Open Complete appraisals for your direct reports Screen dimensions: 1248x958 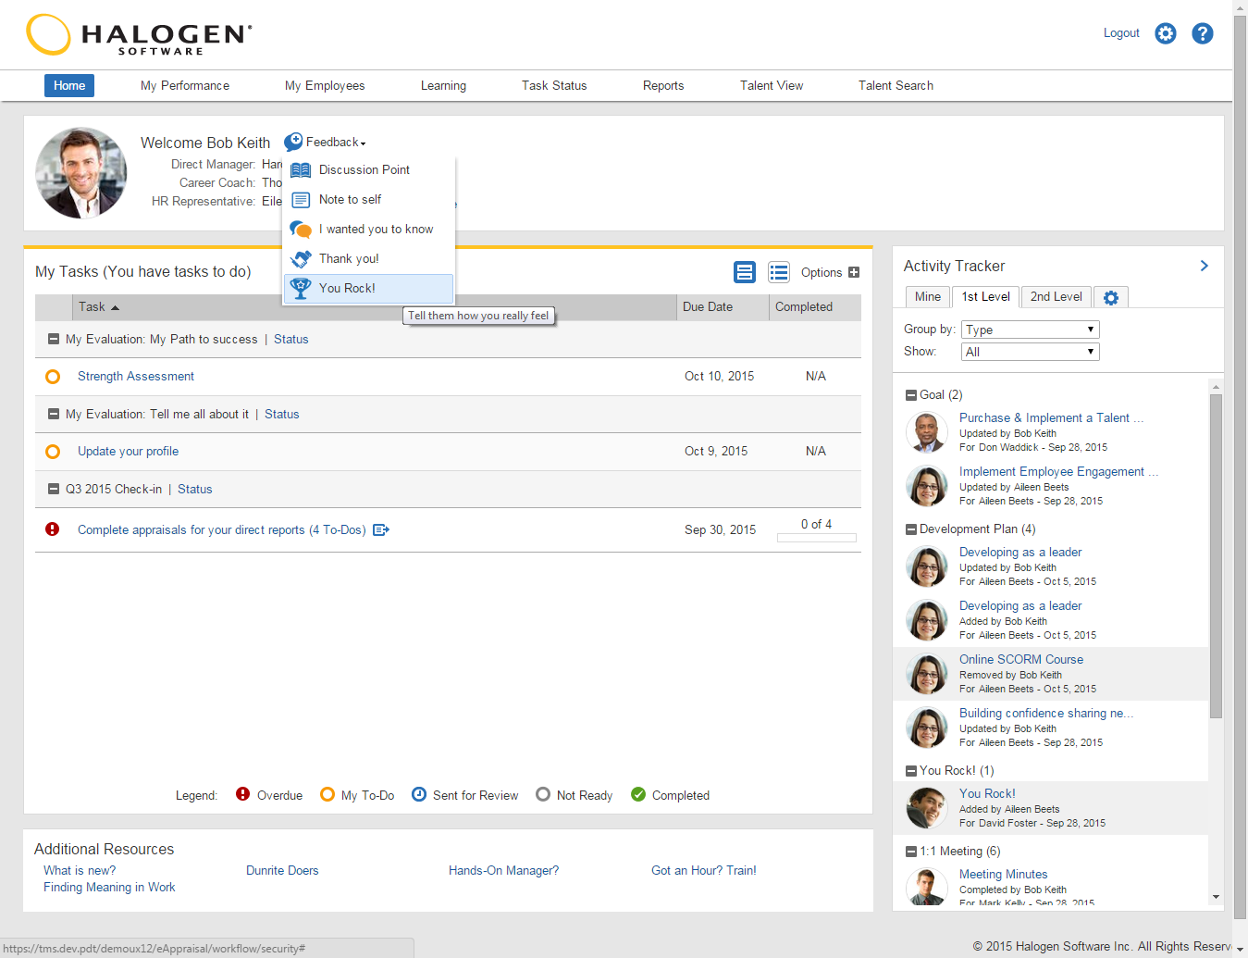222,530
